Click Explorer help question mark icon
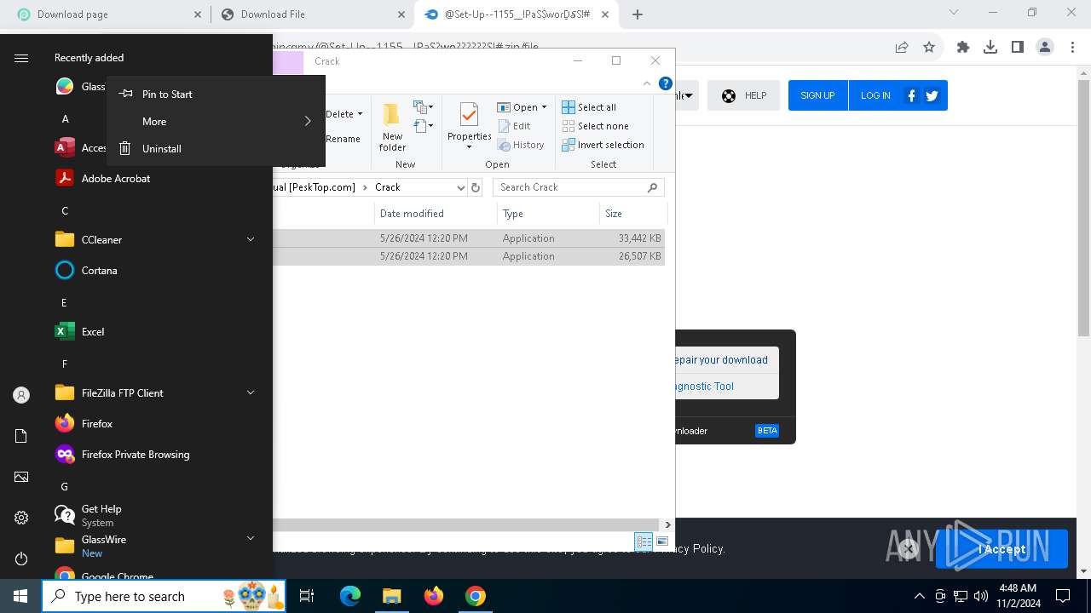This screenshot has height=613, width=1091. click(666, 83)
